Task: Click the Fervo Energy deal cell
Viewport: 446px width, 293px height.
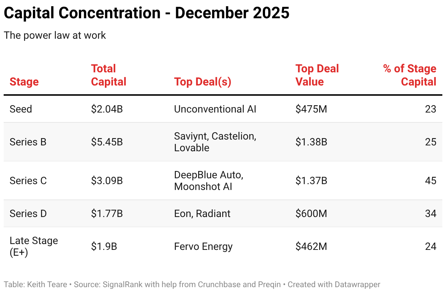Action: [x=203, y=246]
